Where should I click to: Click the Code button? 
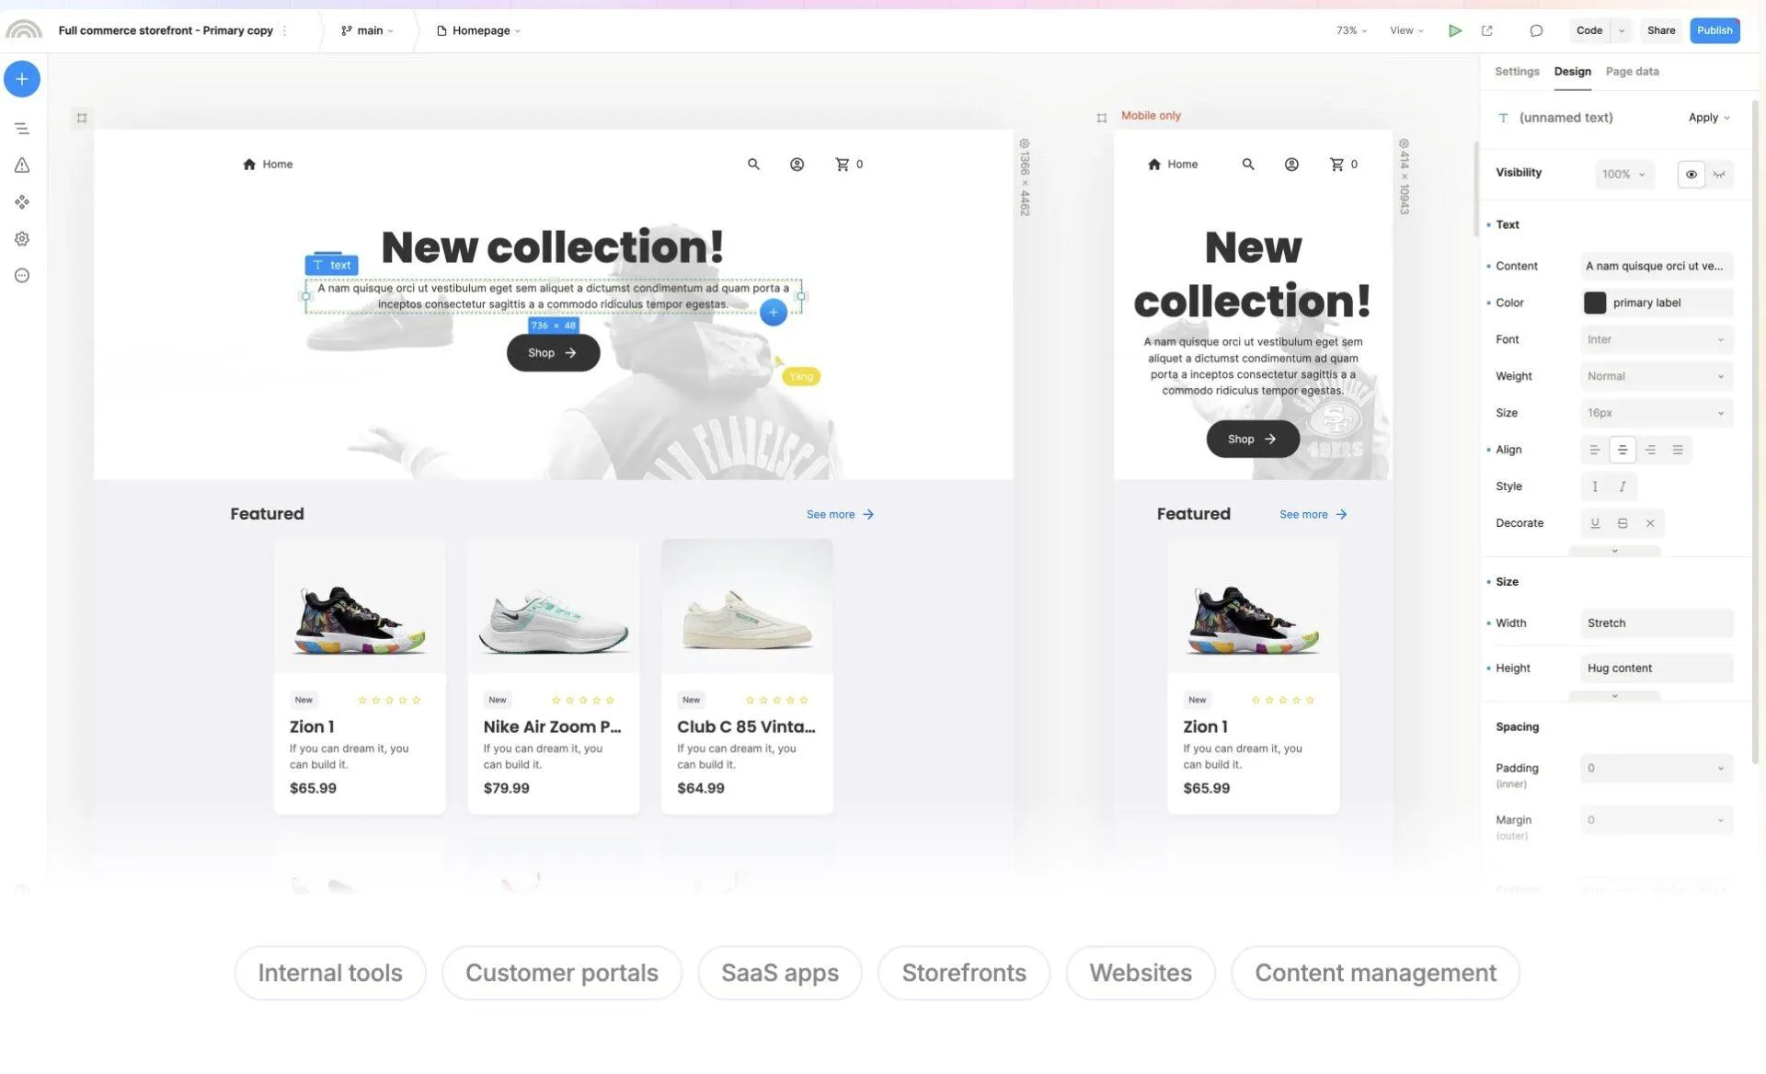(1589, 30)
